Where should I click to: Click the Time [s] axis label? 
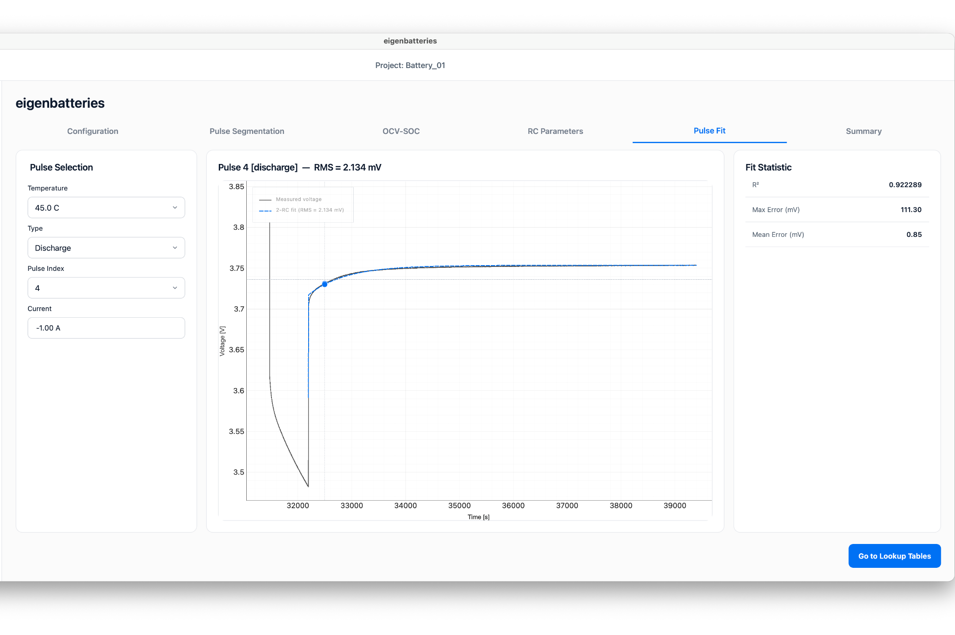click(x=478, y=517)
